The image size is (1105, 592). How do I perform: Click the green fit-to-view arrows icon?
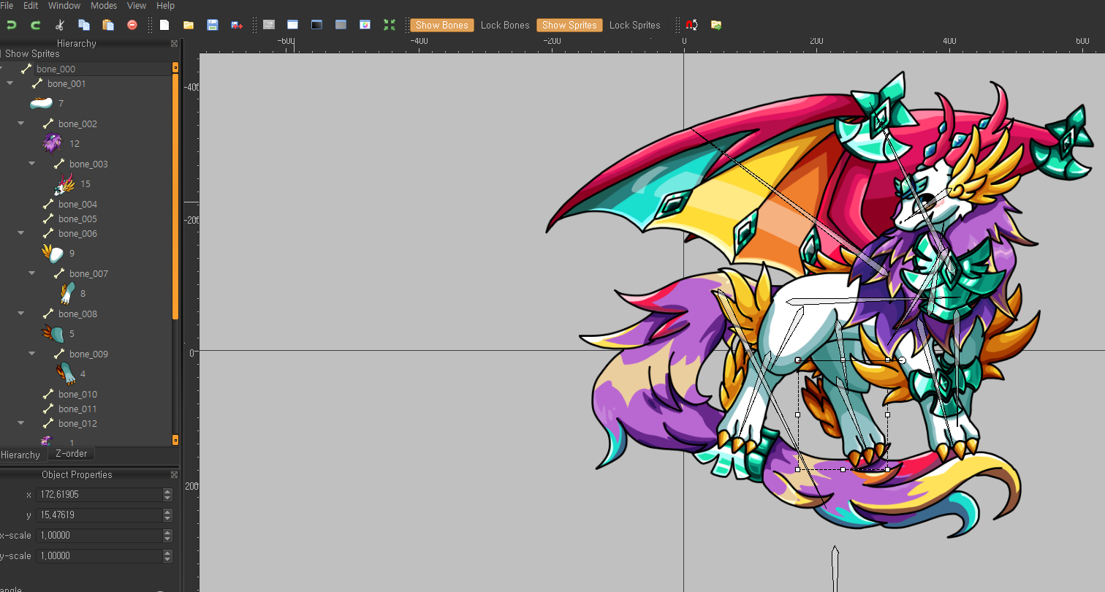tap(390, 25)
